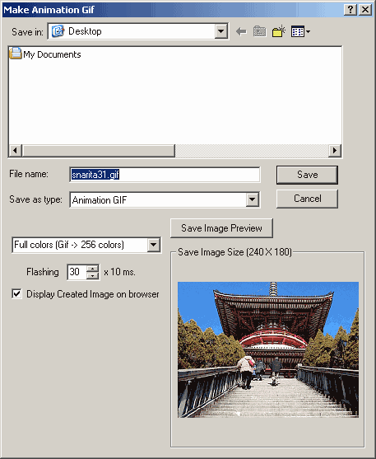Click the help question mark button
The width and height of the screenshot is (376, 459).
[350, 10]
